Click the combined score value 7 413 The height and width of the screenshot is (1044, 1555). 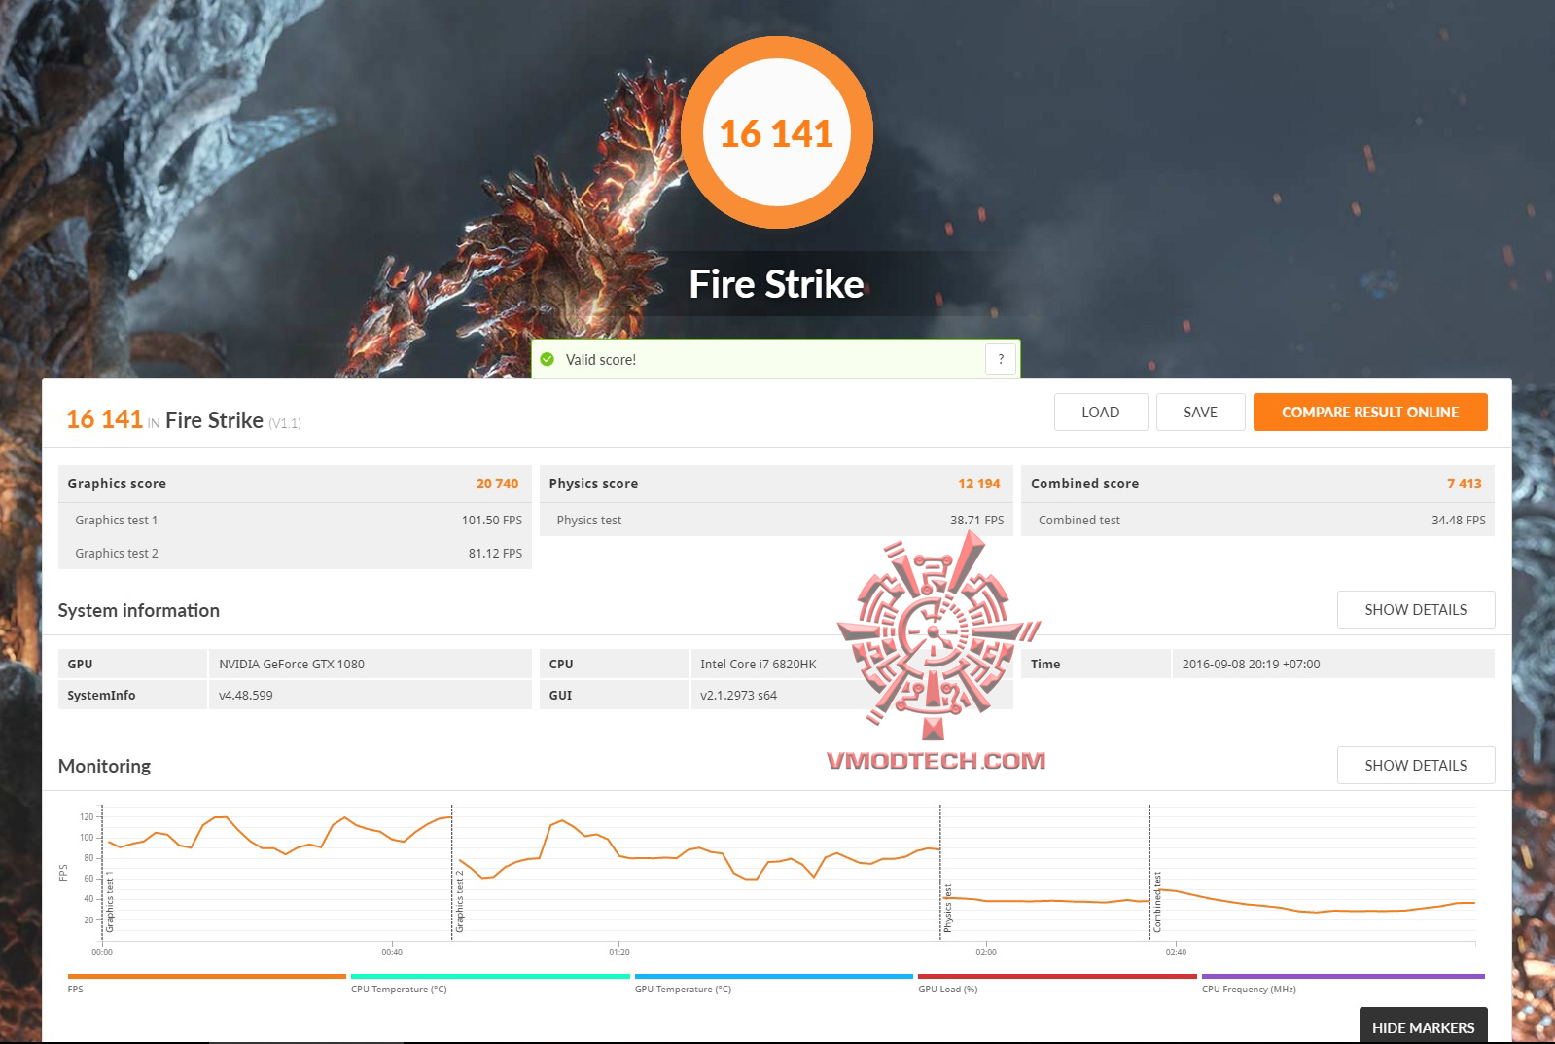click(1464, 484)
